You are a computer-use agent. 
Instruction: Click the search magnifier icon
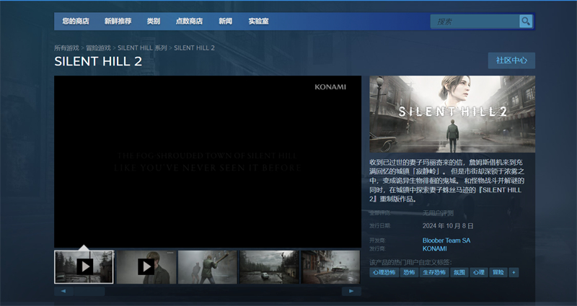tap(526, 22)
